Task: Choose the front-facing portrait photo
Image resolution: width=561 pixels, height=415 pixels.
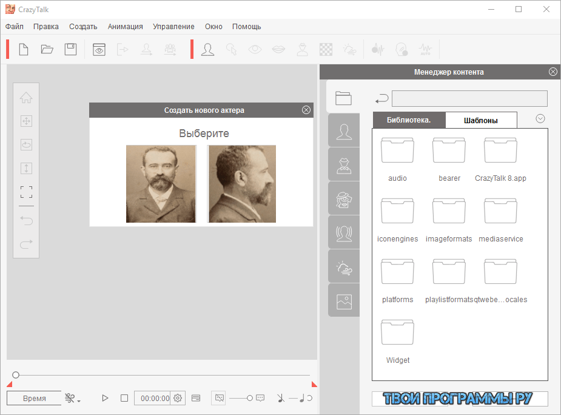Action: pos(161,184)
